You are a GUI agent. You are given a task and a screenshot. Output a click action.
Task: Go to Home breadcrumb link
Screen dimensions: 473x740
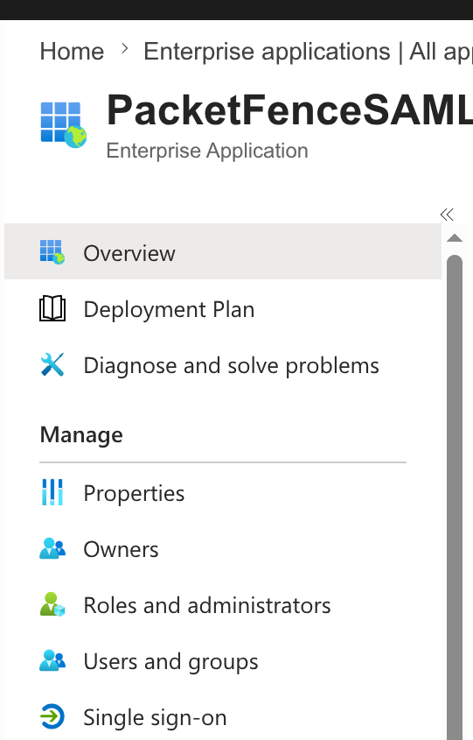click(72, 51)
